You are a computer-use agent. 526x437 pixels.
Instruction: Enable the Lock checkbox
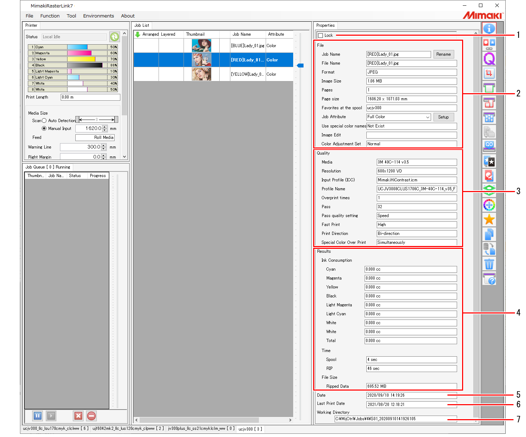click(x=319, y=35)
